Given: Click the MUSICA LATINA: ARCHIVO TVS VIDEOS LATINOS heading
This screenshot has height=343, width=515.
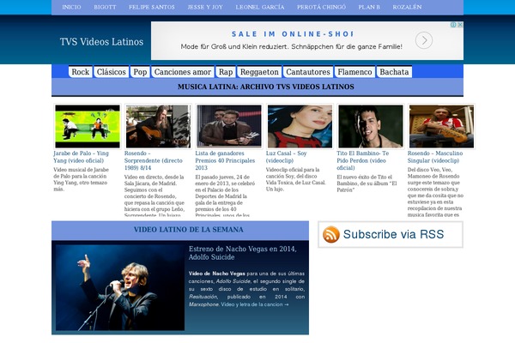Looking at the screenshot, I should (266, 87).
